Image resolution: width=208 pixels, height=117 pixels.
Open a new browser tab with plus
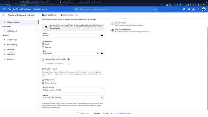point(99,2)
